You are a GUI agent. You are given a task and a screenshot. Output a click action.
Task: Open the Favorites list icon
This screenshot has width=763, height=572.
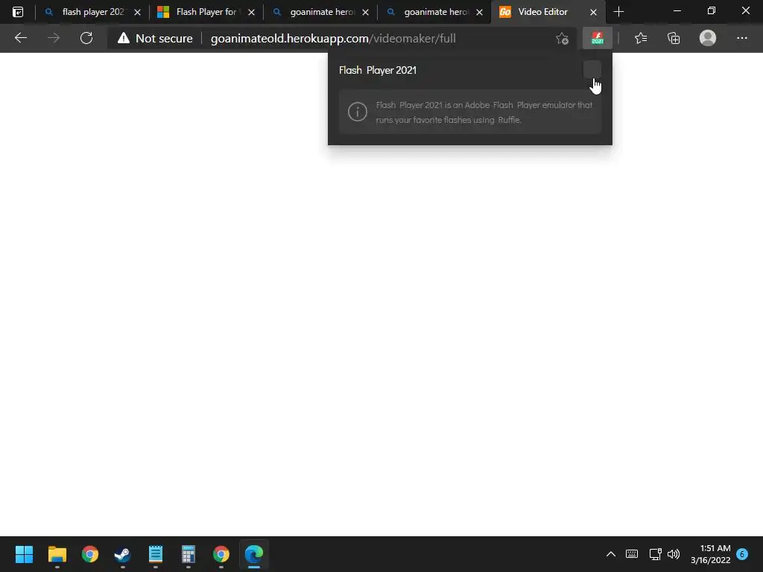tap(640, 38)
